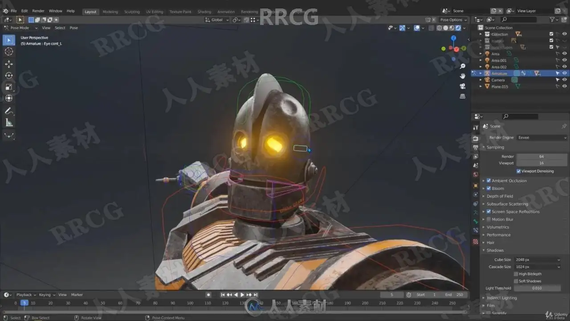Select the Move tool
The width and height of the screenshot is (570, 321).
click(x=8, y=64)
